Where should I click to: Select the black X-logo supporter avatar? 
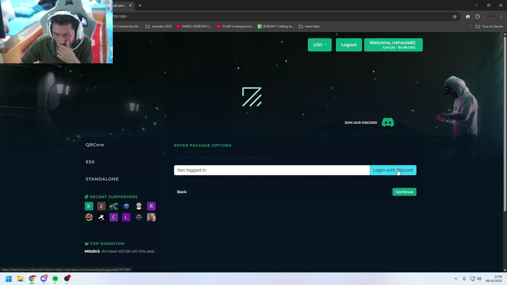101,217
